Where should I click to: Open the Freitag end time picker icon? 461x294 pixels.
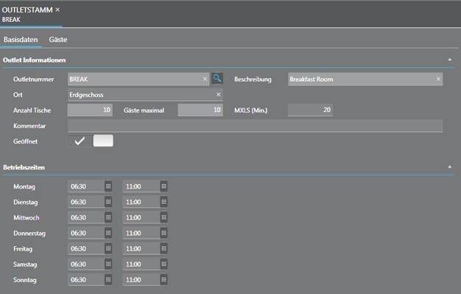click(x=163, y=248)
